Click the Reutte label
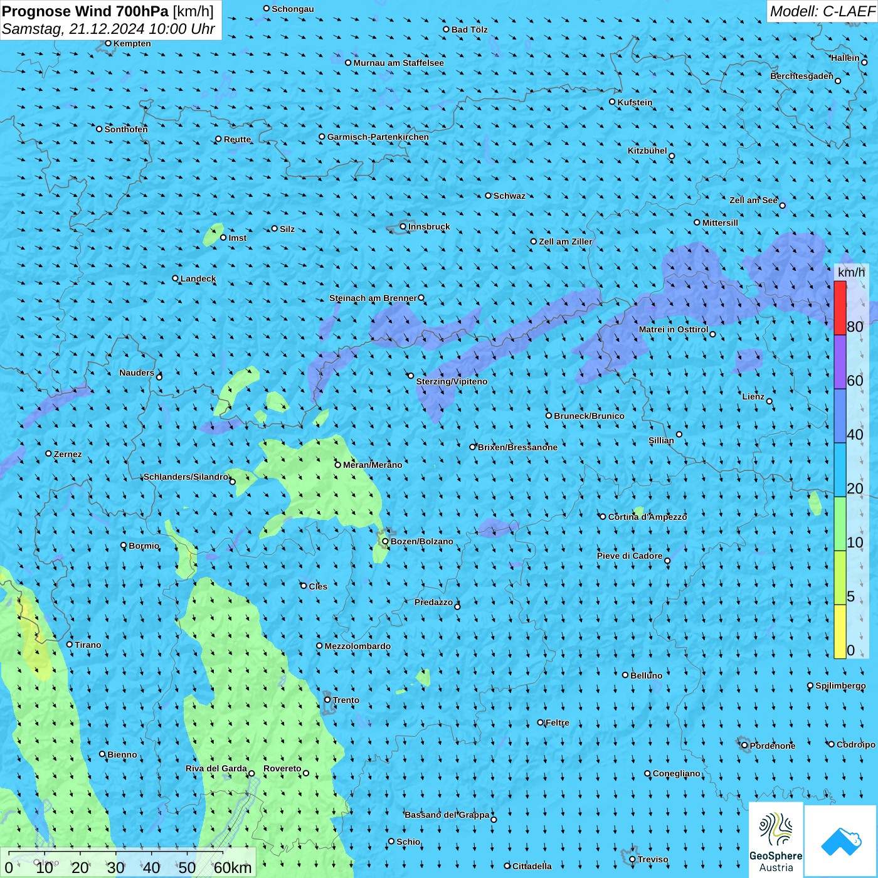The image size is (878, 878). [x=237, y=139]
